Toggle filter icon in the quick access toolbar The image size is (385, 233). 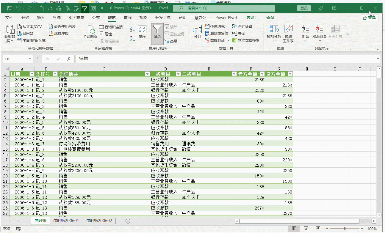pos(85,8)
